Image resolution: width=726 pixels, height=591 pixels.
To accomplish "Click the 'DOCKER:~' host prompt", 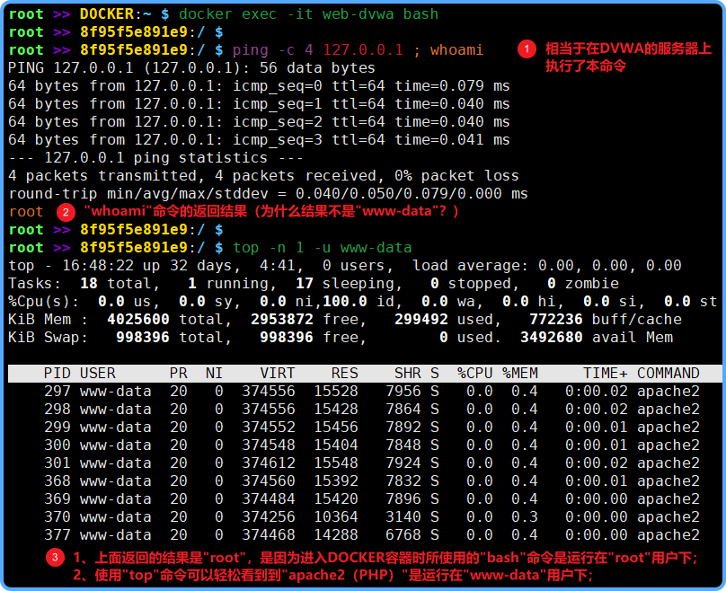I will click(x=116, y=14).
